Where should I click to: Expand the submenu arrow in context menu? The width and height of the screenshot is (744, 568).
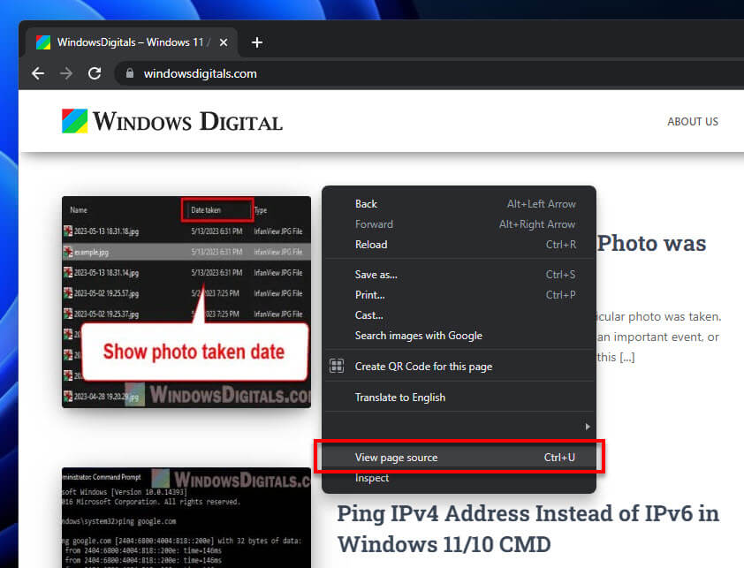tap(588, 427)
